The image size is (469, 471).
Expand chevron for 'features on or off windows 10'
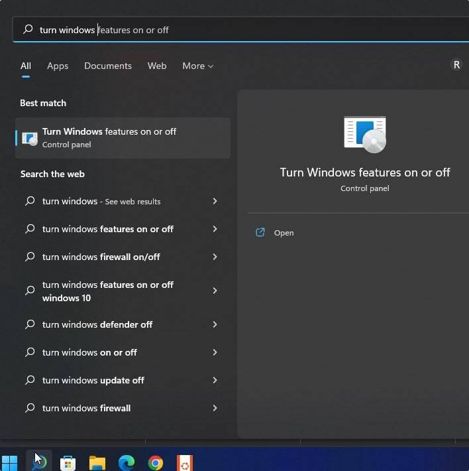(215, 291)
